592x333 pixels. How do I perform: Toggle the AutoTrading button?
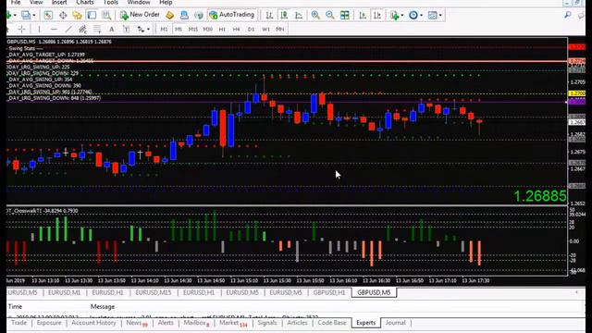point(232,15)
